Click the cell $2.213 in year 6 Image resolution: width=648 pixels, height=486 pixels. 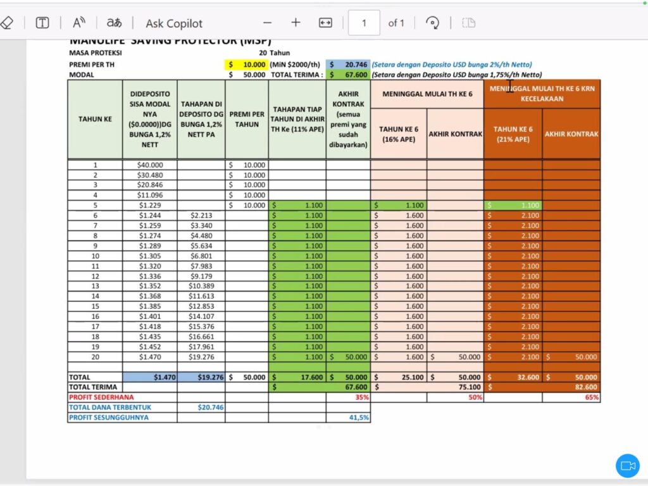click(x=201, y=215)
